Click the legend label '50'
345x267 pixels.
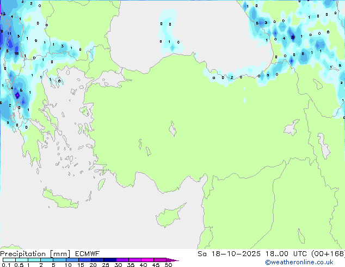[x=168, y=265]
